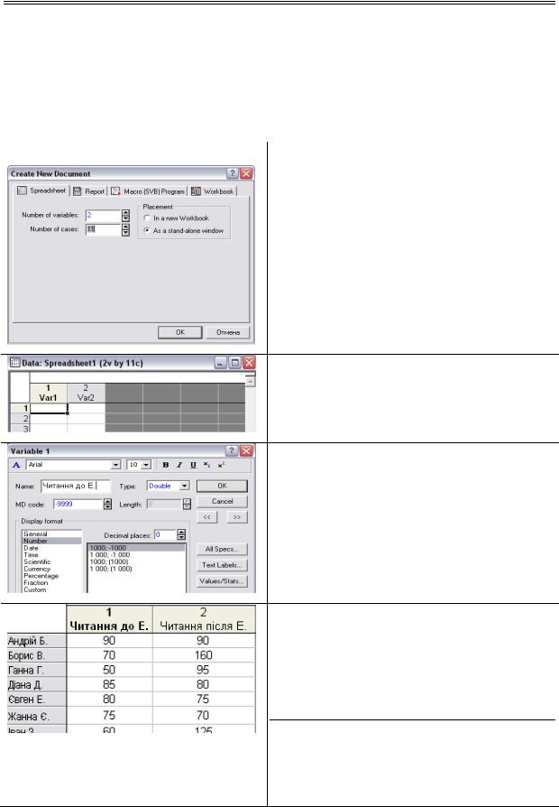
Task: Go to next variable with >> button
Action: (237, 517)
